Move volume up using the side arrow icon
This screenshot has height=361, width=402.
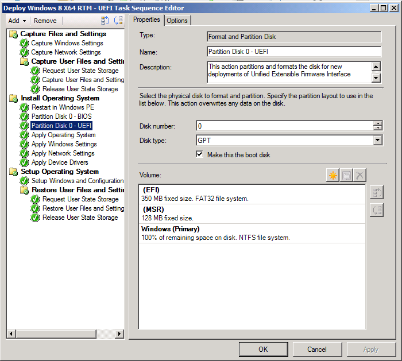click(x=377, y=192)
